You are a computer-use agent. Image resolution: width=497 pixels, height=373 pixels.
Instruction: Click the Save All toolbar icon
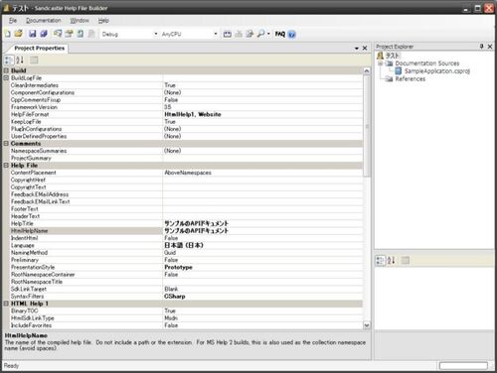coord(44,34)
